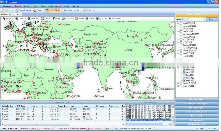Click the blue vehicle marker near Hong Kong
The width and height of the screenshot is (221, 131).
[143, 67]
